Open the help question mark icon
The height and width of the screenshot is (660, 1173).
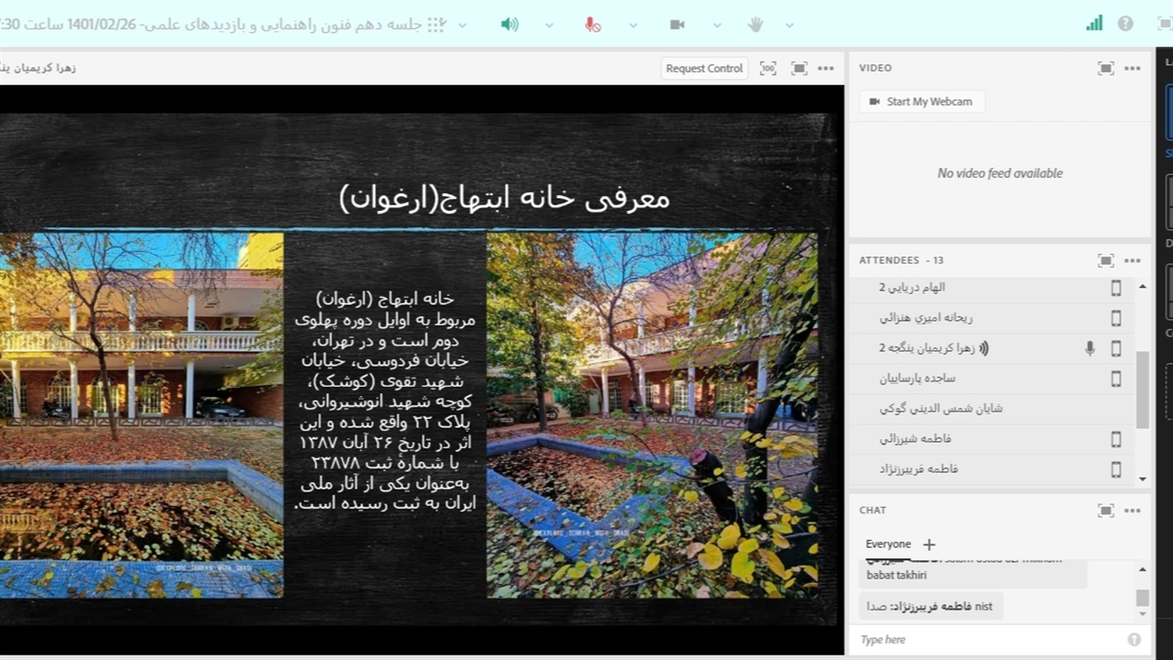click(x=1125, y=24)
